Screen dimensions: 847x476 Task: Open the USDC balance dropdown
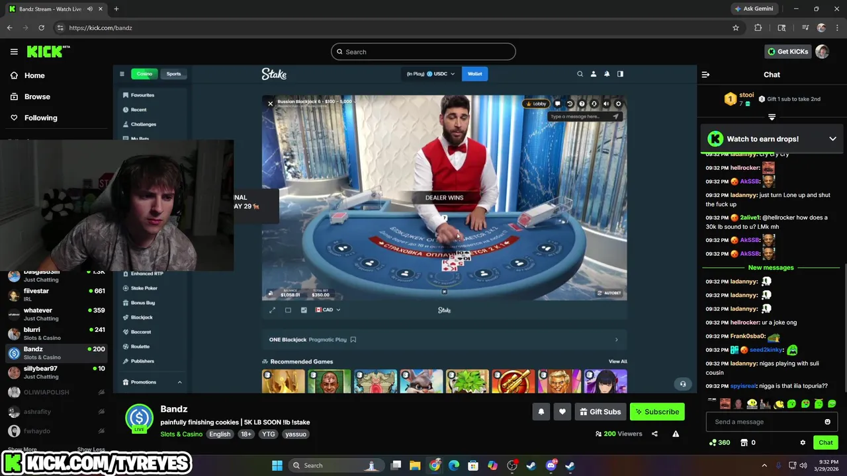(x=431, y=74)
